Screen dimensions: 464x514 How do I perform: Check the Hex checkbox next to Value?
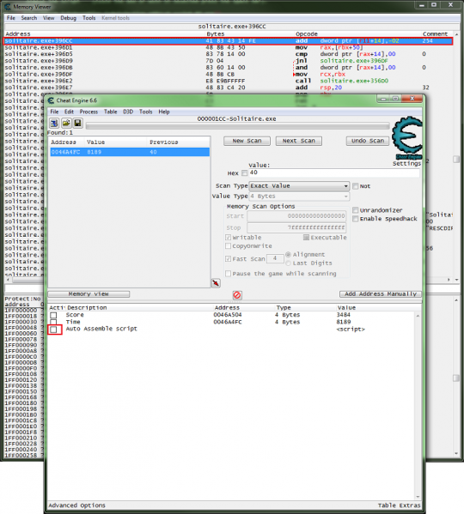tap(245, 172)
